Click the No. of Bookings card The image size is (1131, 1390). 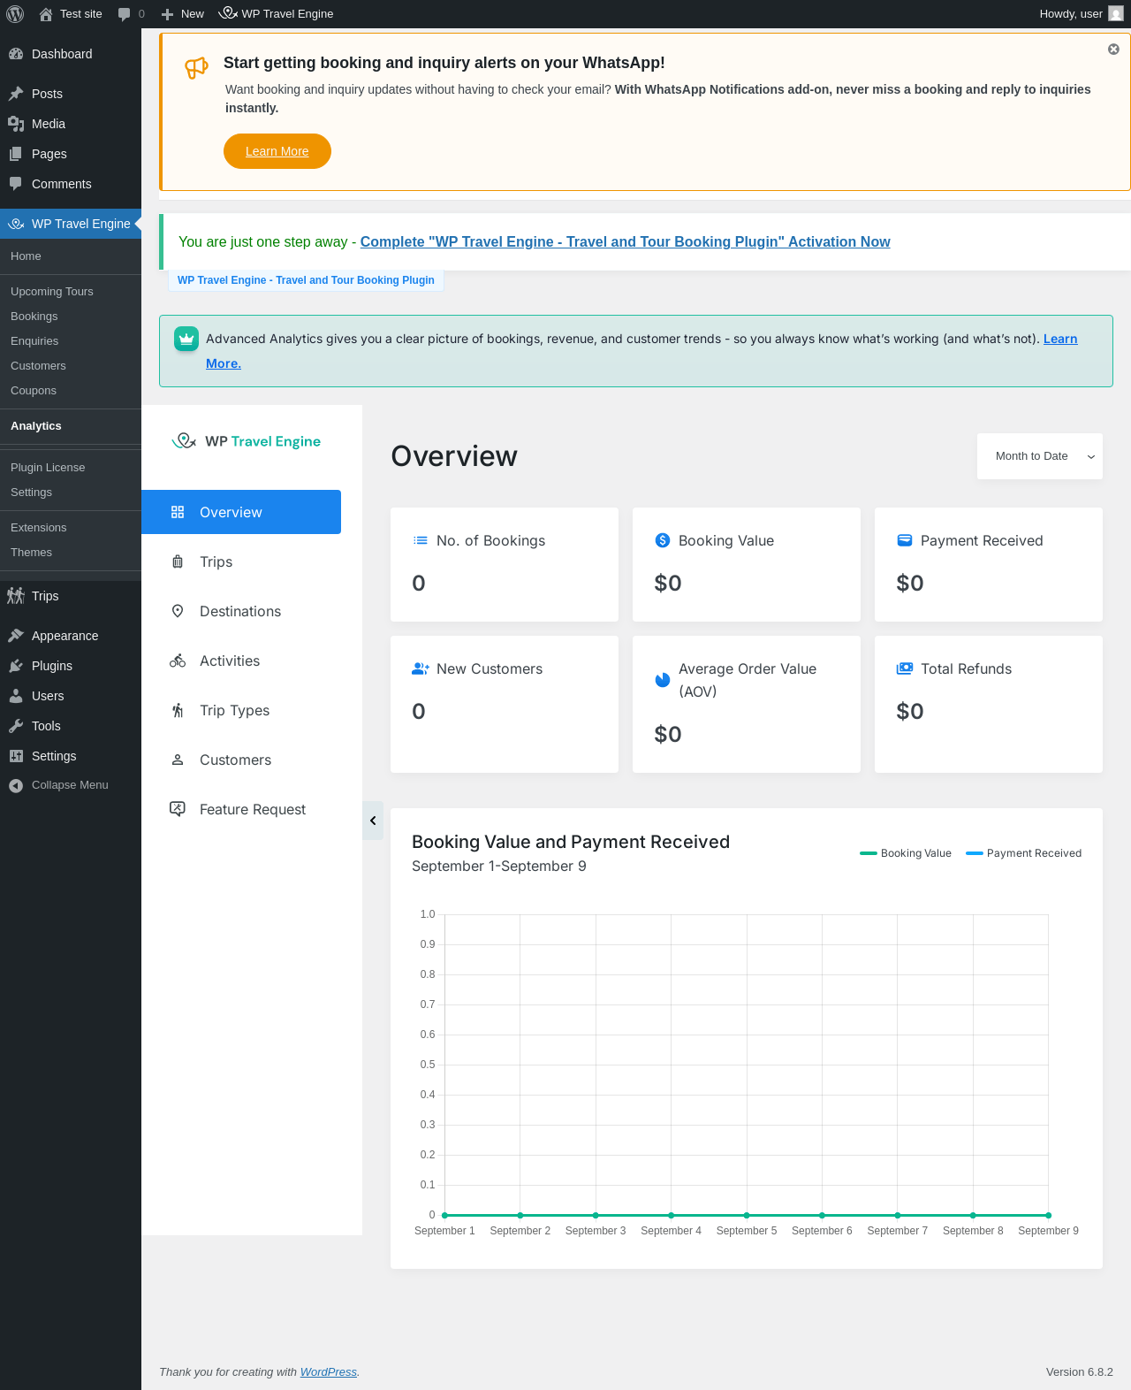click(x=505, y=564)
